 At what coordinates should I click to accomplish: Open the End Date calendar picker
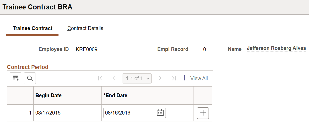160,113
